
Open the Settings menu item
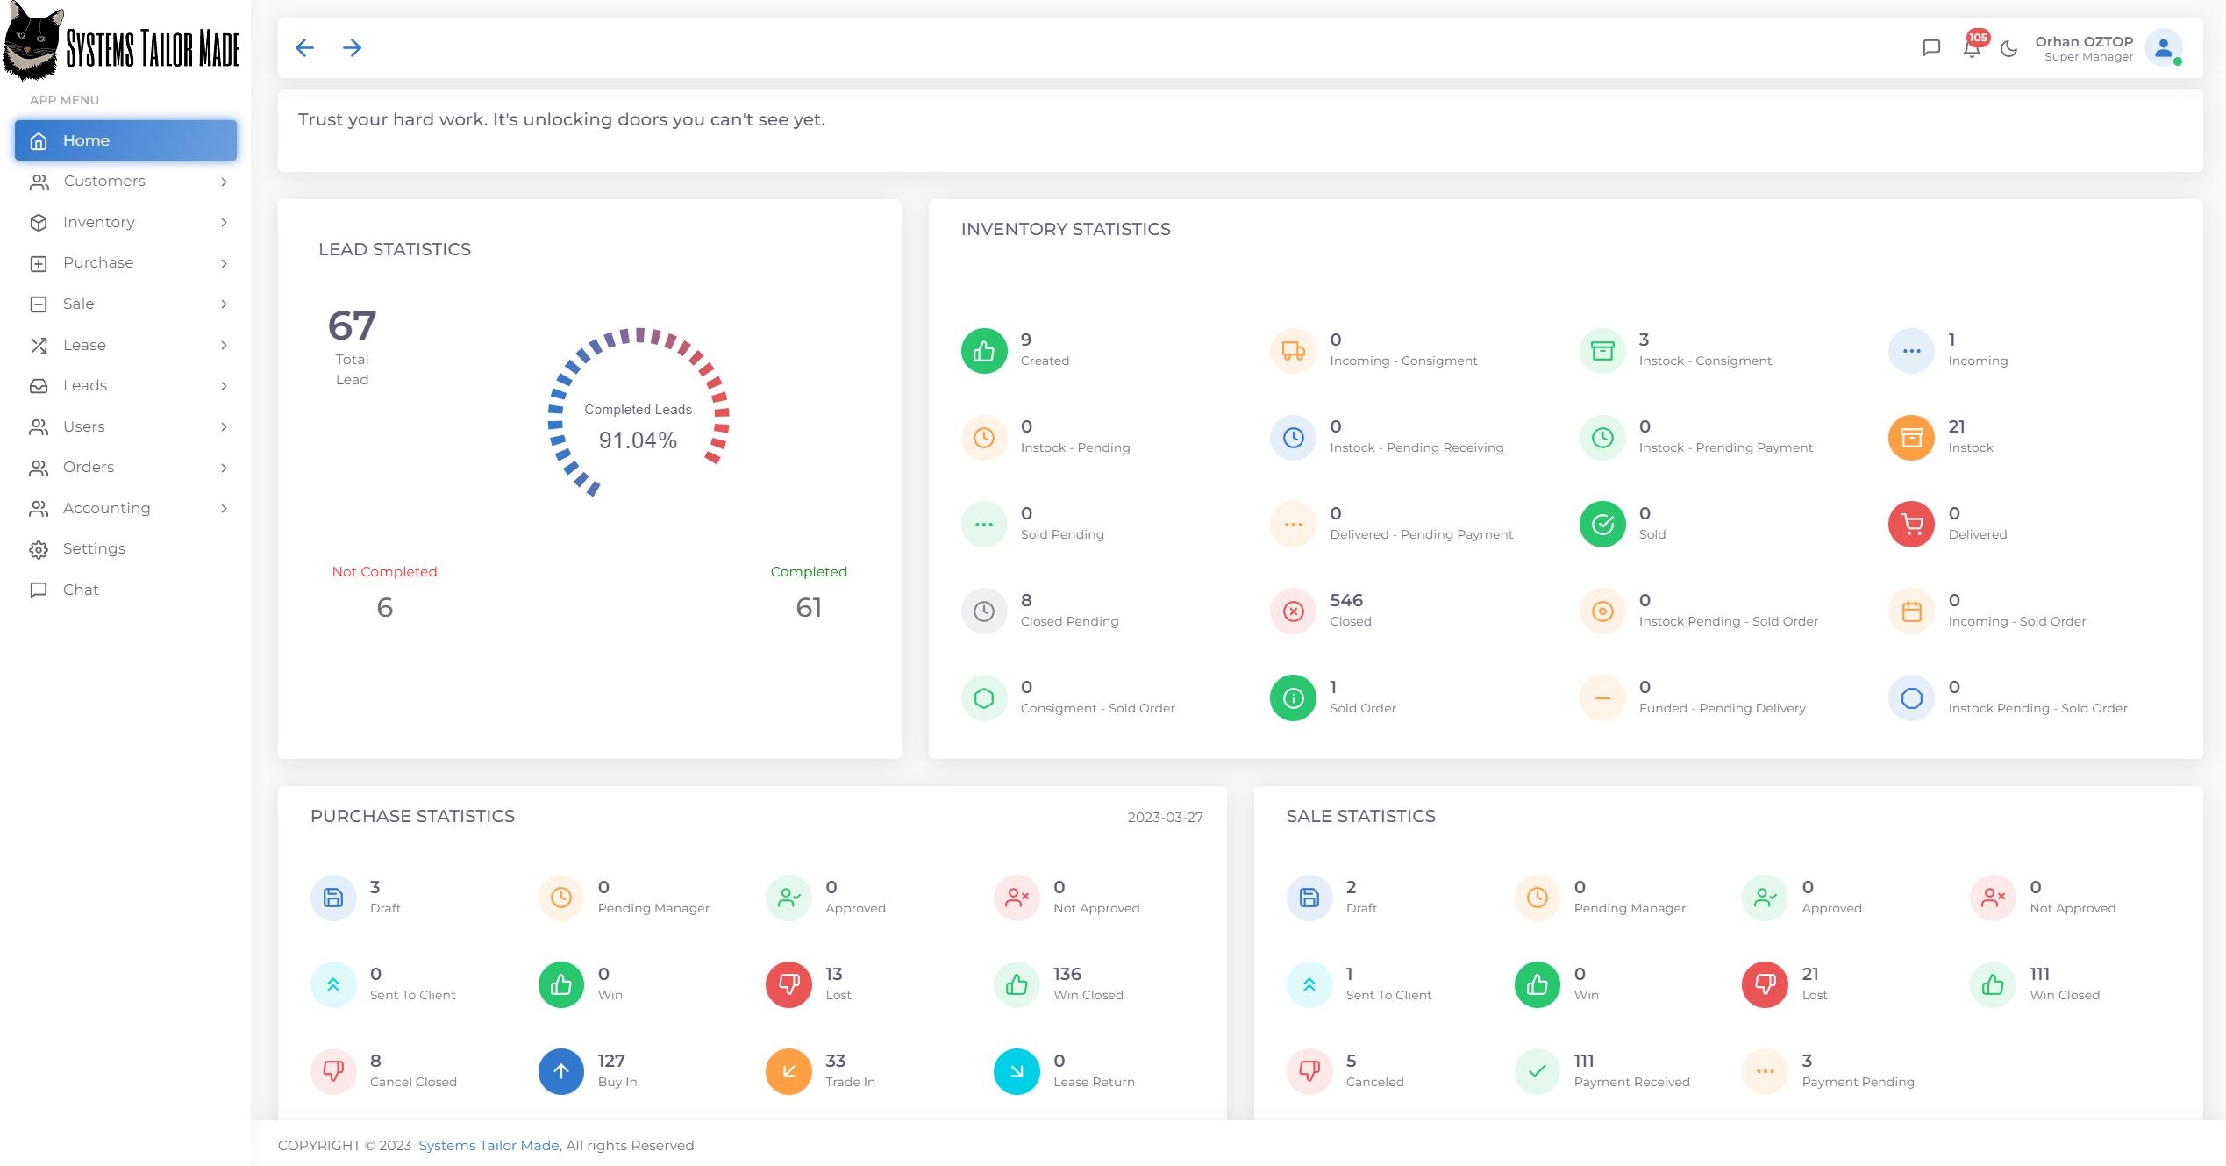[x=94, y=549]
